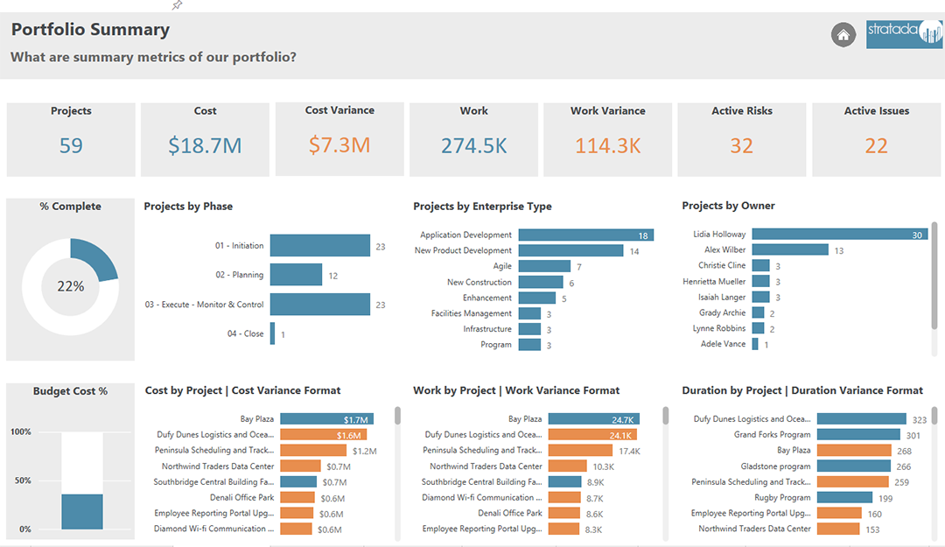This screenshot has height=547, width=945.
Task: Select the Enhancement bar
Action: point(537,298)
